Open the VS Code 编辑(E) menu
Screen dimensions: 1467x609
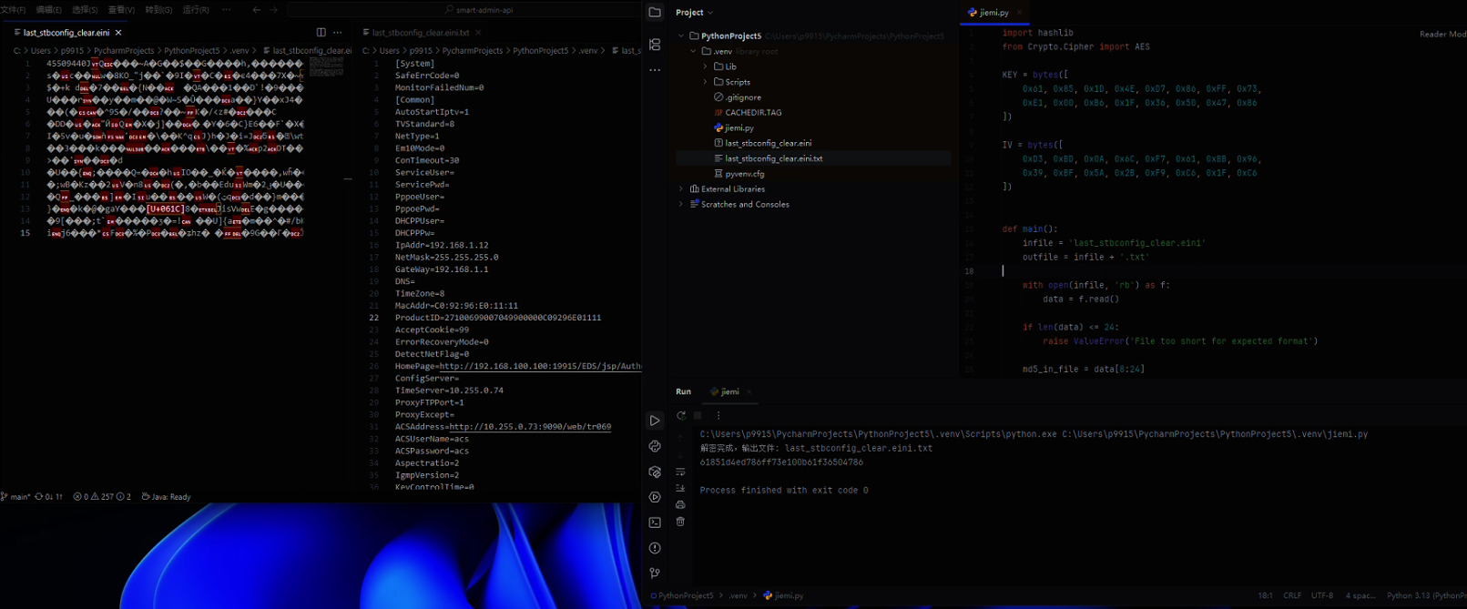coord(48,10)
